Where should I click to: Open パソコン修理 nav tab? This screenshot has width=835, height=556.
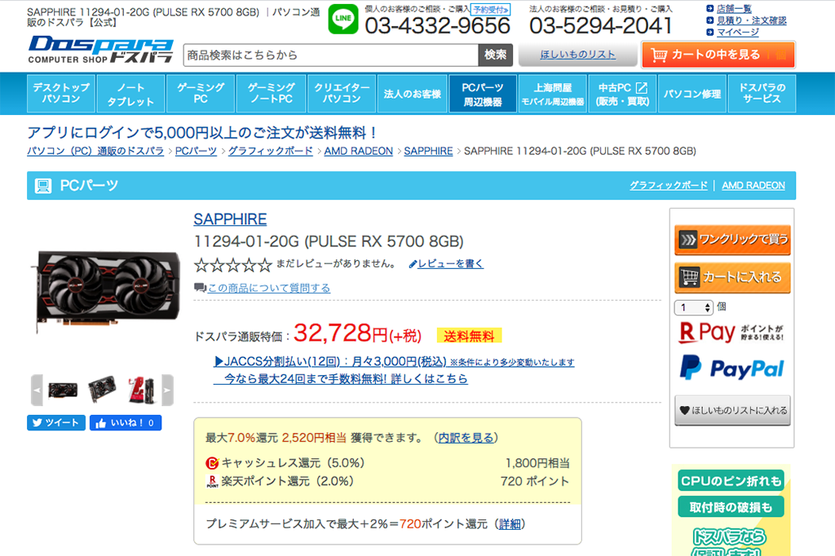click(x=692, y=94)
